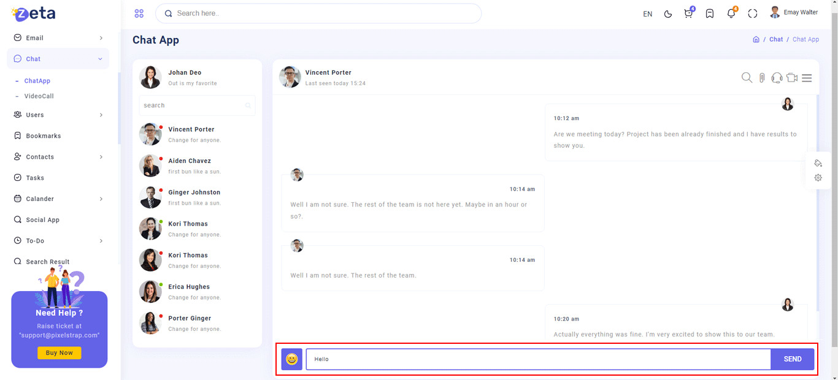Open the notifications bell

click(x=731, y=13)
